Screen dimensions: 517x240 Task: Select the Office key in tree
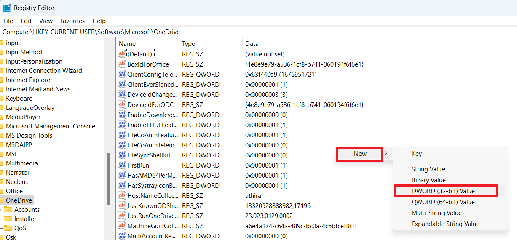[x=14, y=191]
